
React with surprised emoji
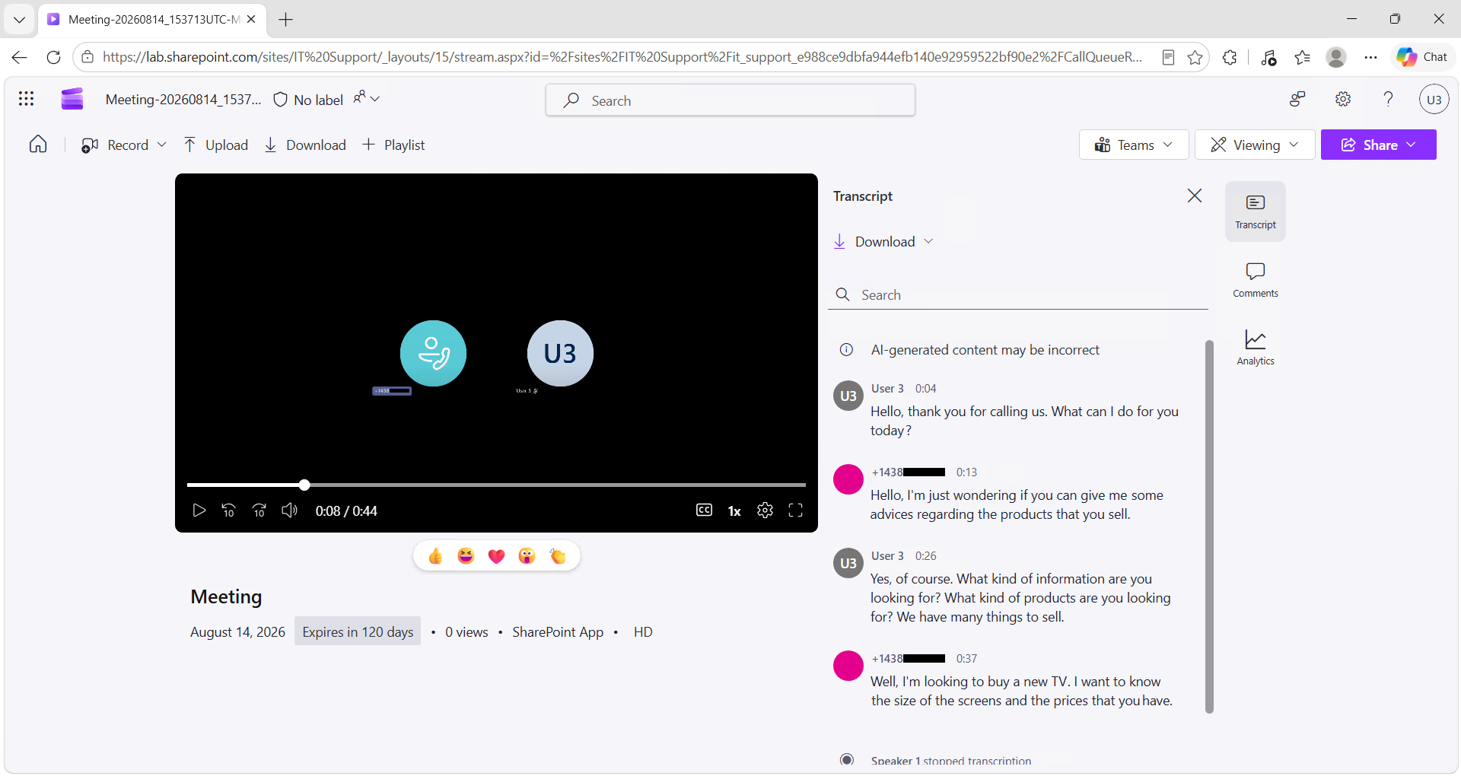click(x=527, y=556)
